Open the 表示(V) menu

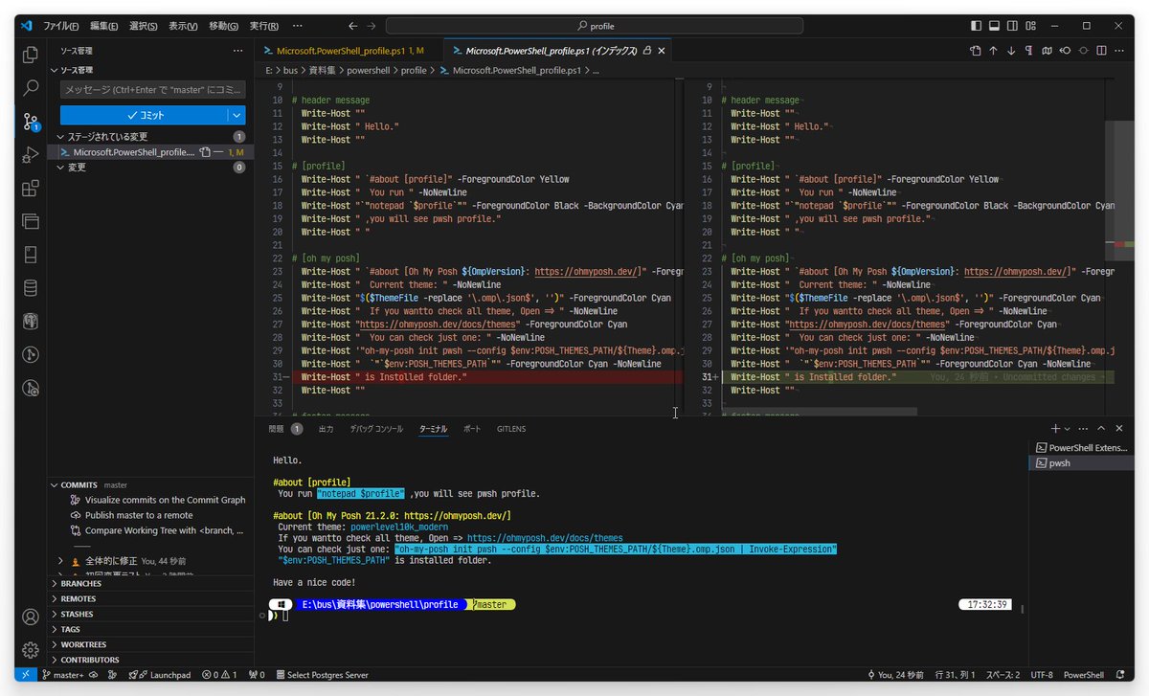[x=183, y=26]
